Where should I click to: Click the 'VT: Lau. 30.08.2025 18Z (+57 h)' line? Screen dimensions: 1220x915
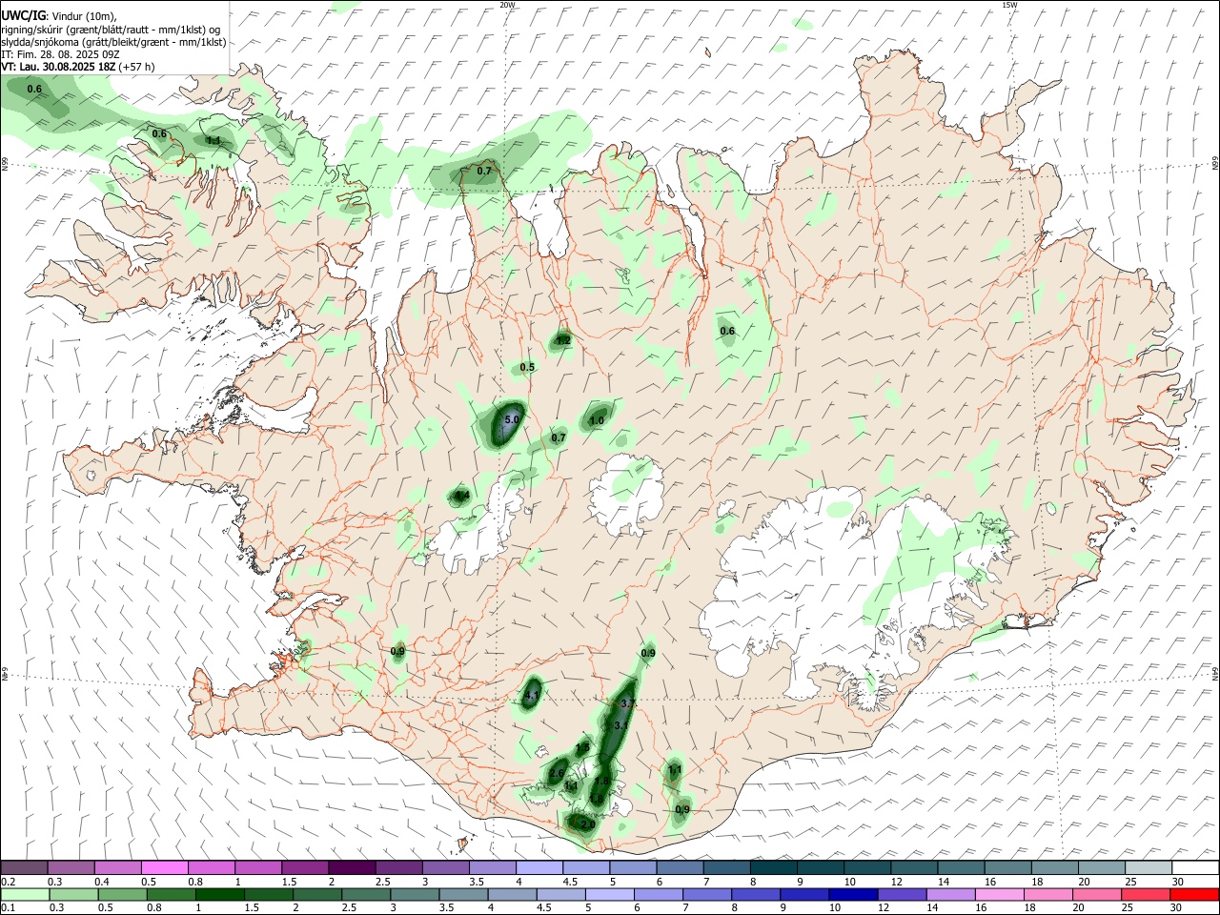[78, 67]
